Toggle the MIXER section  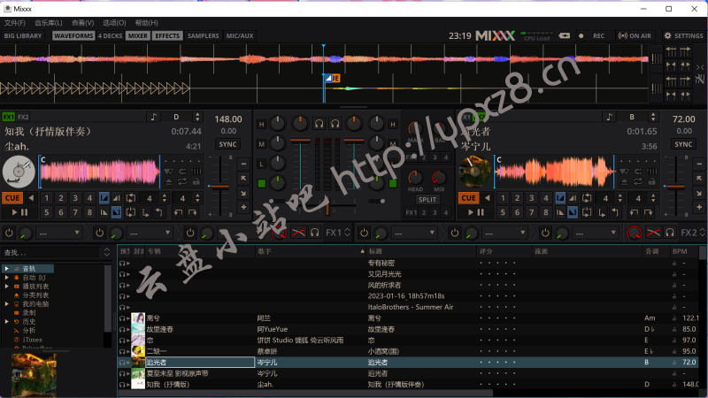point(138,35)
